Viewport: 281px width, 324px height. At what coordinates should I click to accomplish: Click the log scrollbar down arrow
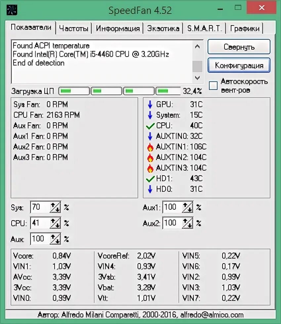coord(197,78)
